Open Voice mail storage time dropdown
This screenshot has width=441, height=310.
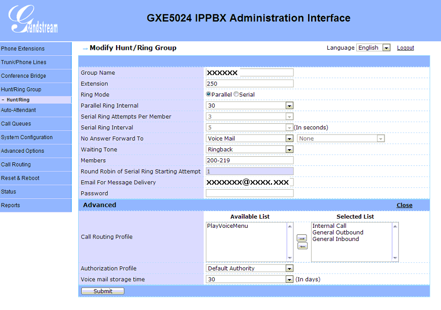click(289, 280)
